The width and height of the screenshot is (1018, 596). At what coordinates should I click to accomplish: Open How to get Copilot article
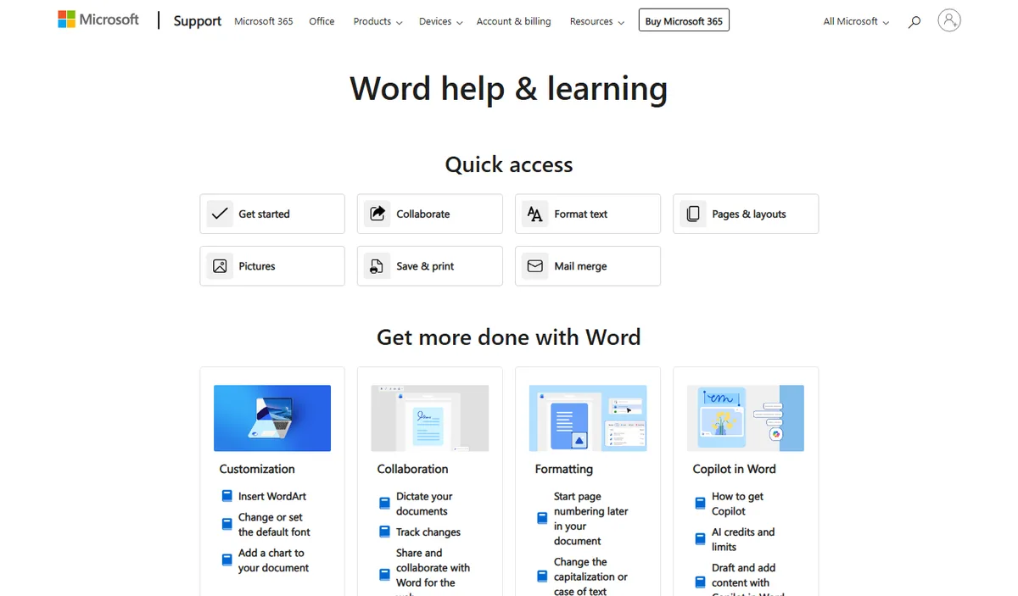737,504
